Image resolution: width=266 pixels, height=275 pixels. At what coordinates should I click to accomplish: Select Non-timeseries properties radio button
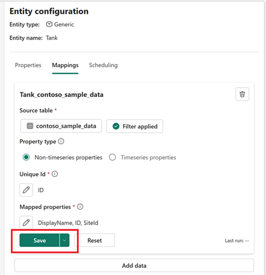point(26,157)
